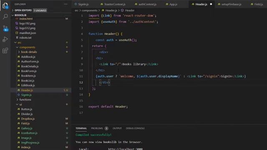
Task: Open the Extensions view
Action: pyautogui.click(x=5, y=50)
